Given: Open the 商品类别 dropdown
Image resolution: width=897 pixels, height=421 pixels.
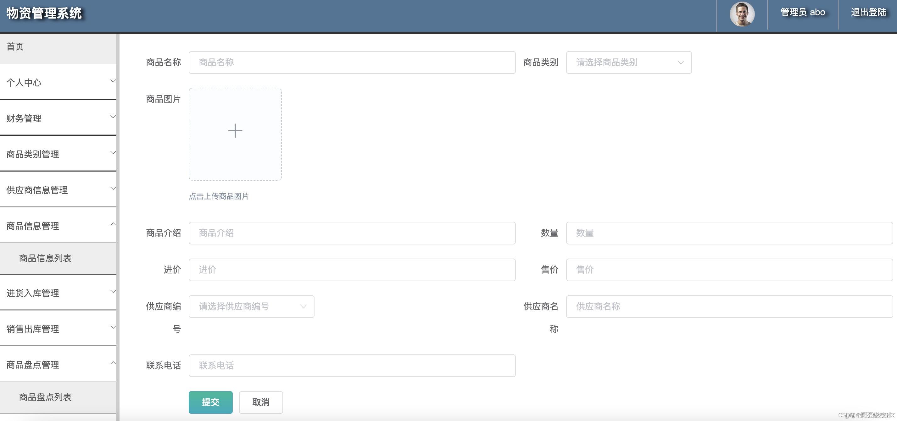Looking at the screenshot, I should click(x=628, y=63).
